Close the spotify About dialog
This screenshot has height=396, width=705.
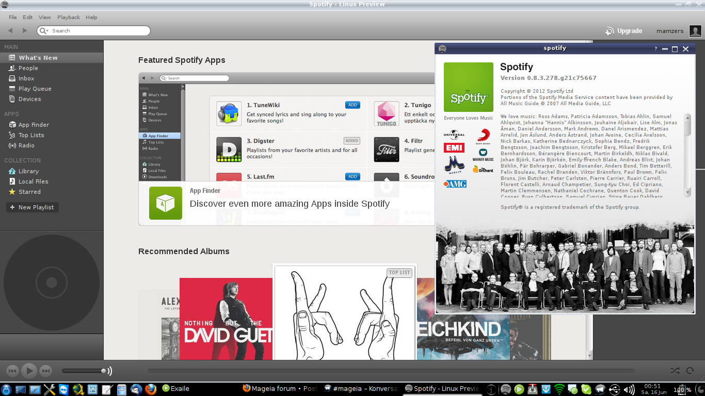tap(685, 49)
